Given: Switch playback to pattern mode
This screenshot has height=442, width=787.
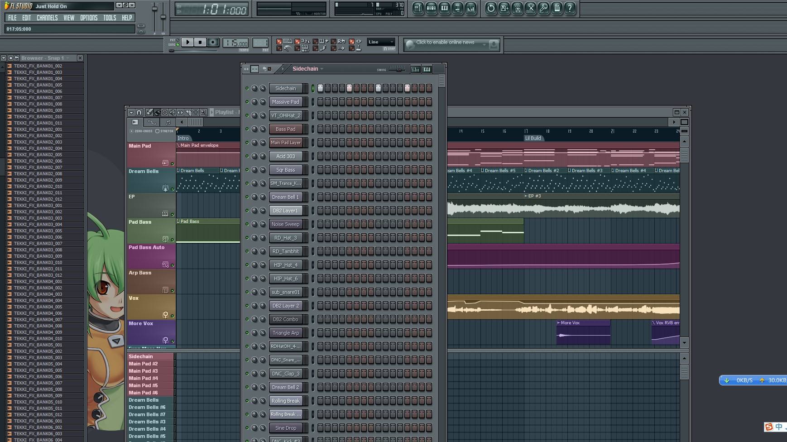Looking at the screenshot, I should [178, 40].
